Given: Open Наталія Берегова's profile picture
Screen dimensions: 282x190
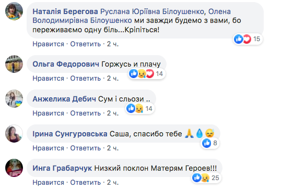Looking at the screenshot, I should pyautogui.click(x=14, y=11).
